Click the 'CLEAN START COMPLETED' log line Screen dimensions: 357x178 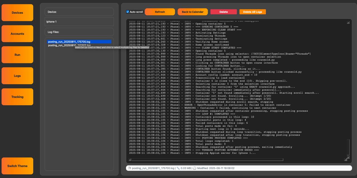point(185,48)
